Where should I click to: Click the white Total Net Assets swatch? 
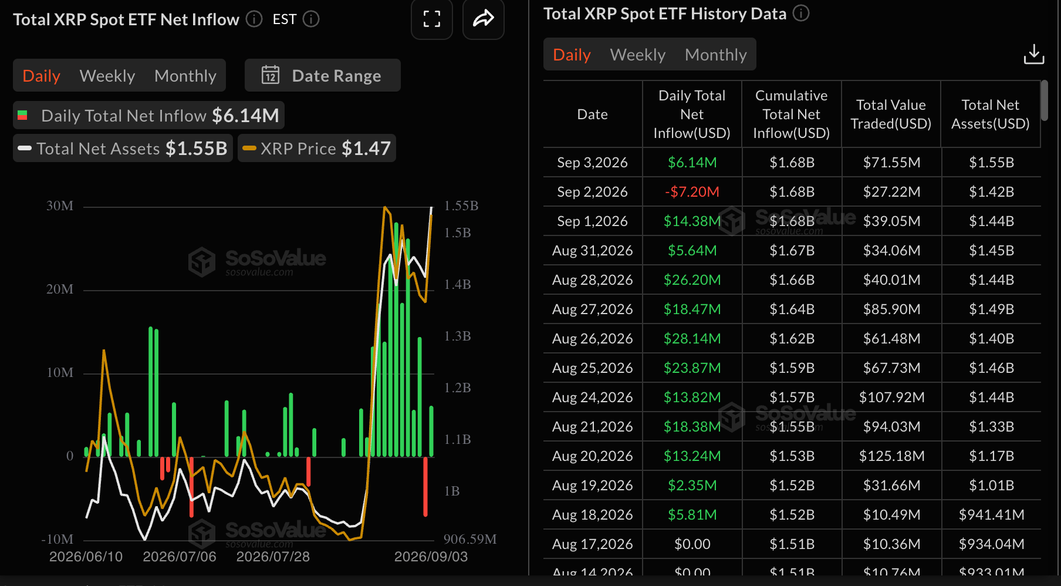[x=25, y=149]
